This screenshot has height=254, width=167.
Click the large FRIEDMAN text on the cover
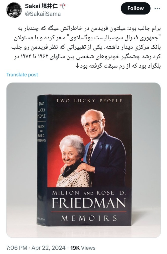point(89,203)
